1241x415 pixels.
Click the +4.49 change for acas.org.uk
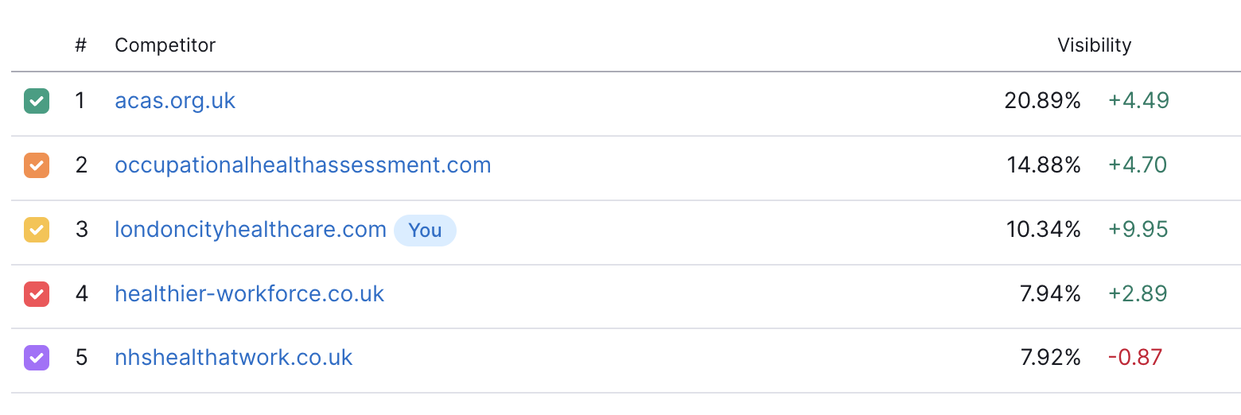(x=1138, y=101)
